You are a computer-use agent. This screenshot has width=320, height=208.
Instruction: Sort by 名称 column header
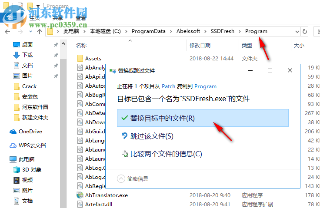(x=81, y=45)
